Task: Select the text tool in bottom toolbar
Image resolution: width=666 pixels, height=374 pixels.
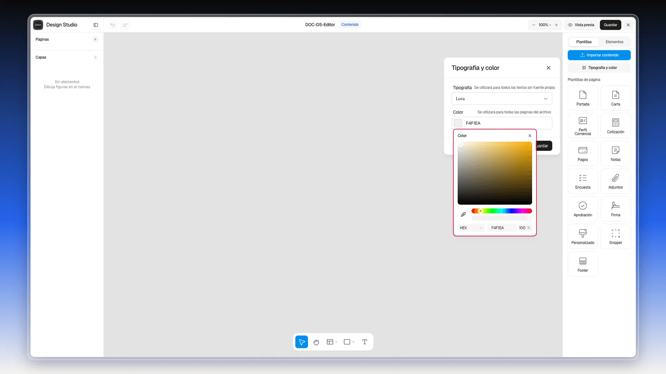Action: [365, 342]
